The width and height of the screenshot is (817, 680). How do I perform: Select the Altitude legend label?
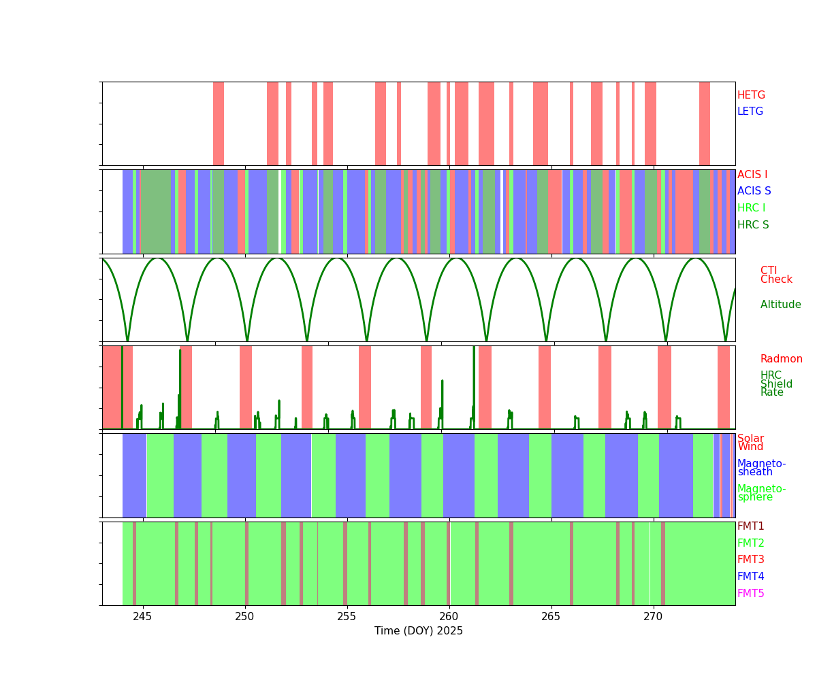(x=781, y=305)
